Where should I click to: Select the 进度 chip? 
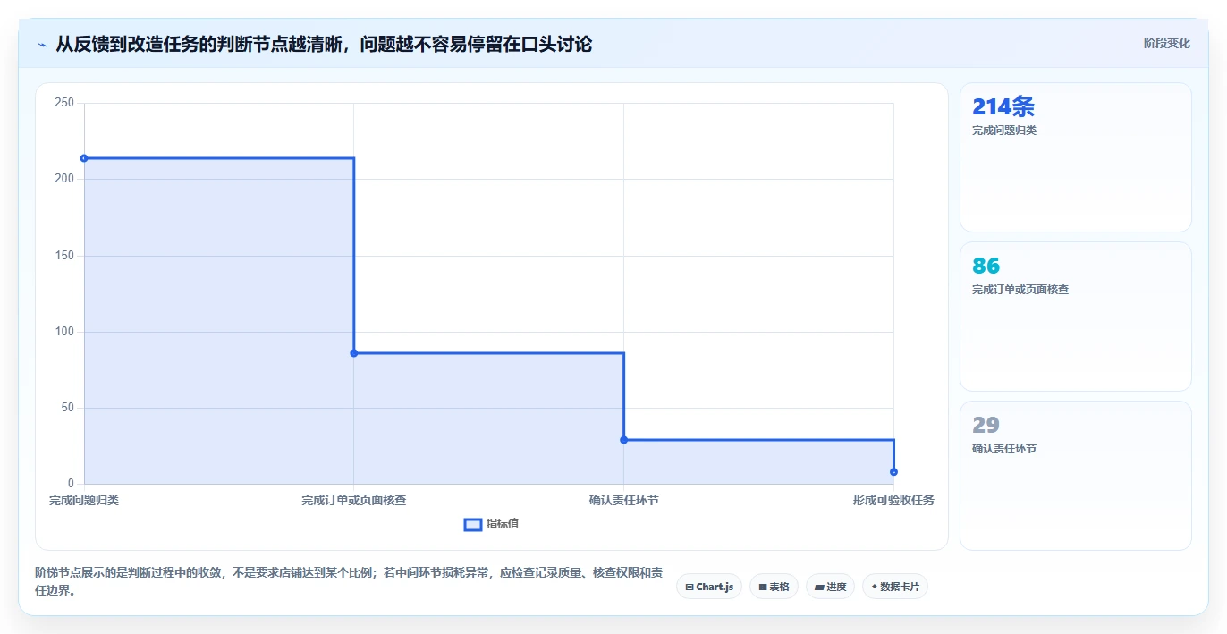click(831, 587)
